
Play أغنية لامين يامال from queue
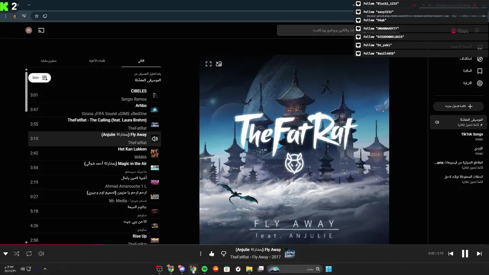tap(94, 182)
